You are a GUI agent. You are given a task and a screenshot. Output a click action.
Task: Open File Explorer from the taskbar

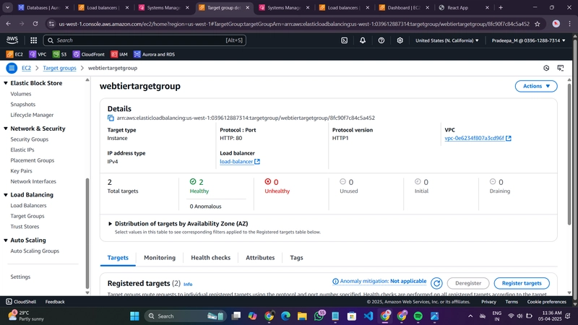pos(302,316)
